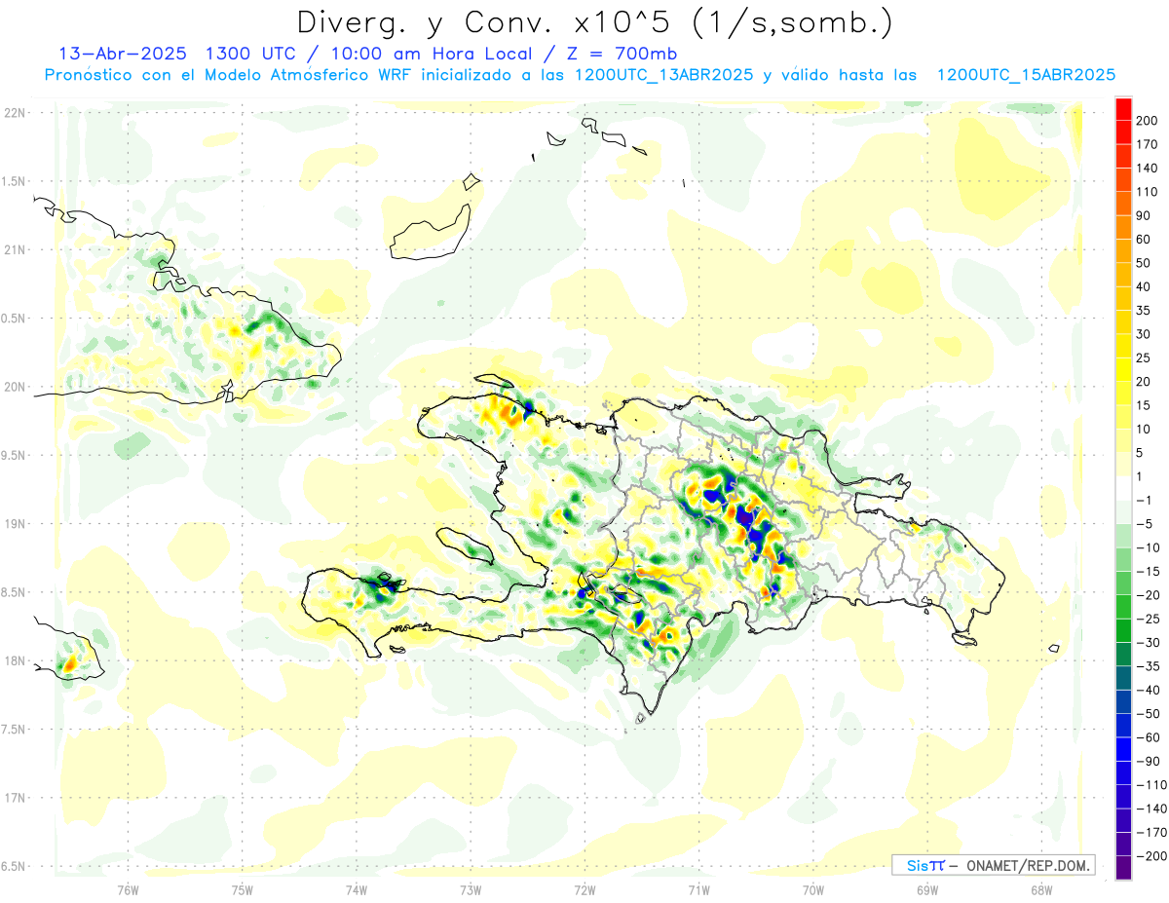Click the '22N' latitude label
1169x903 pixels.
click(x=13, y=112)
